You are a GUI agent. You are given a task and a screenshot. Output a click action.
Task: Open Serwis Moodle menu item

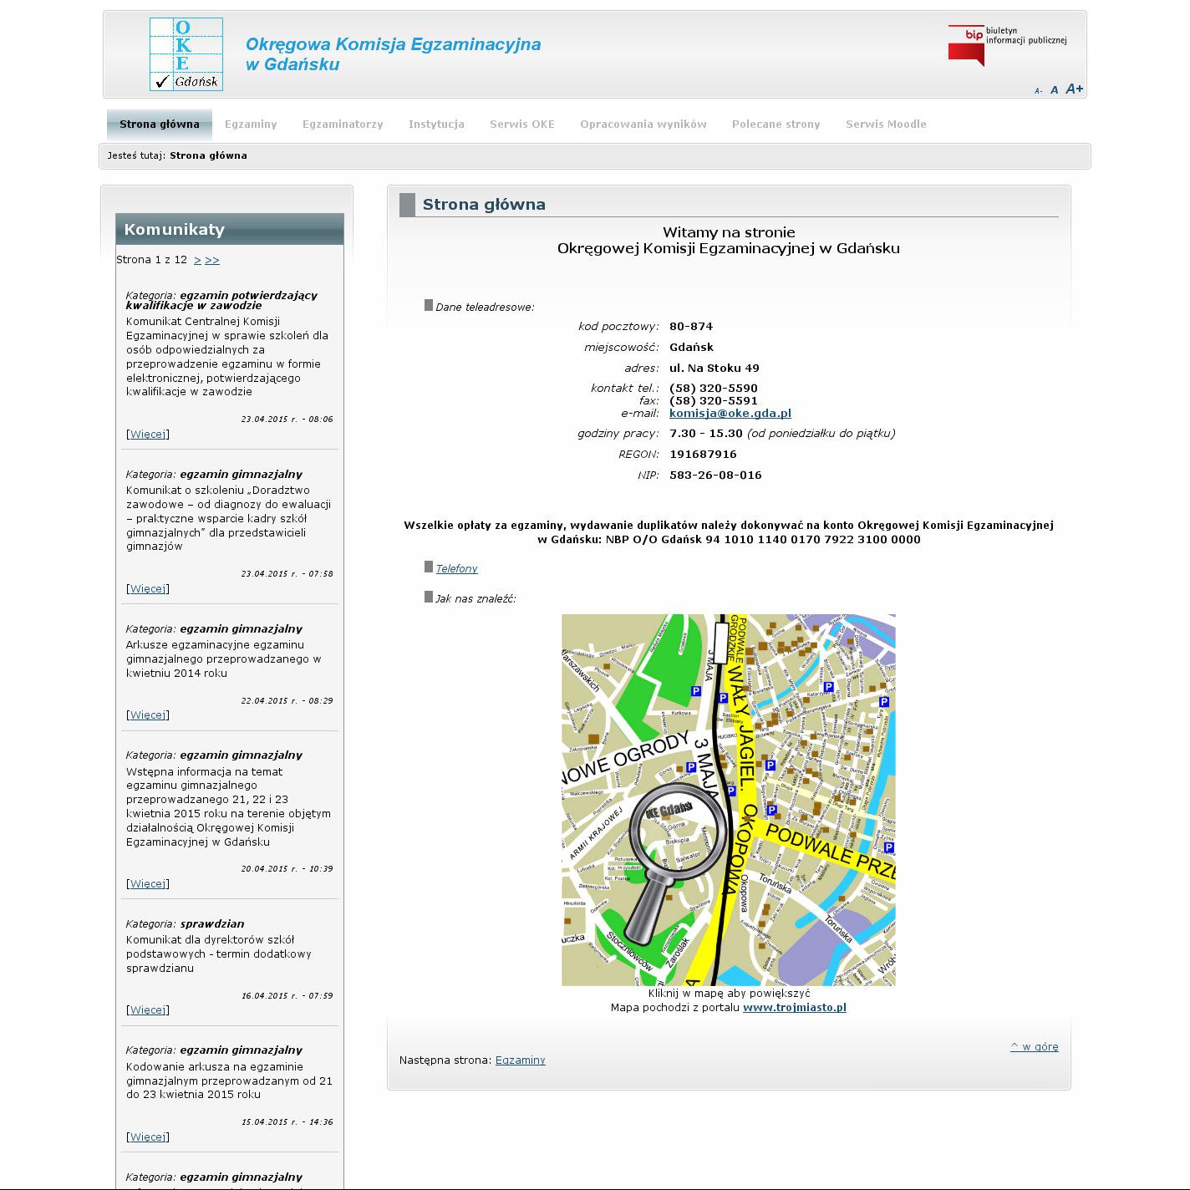tap(886, 125)
